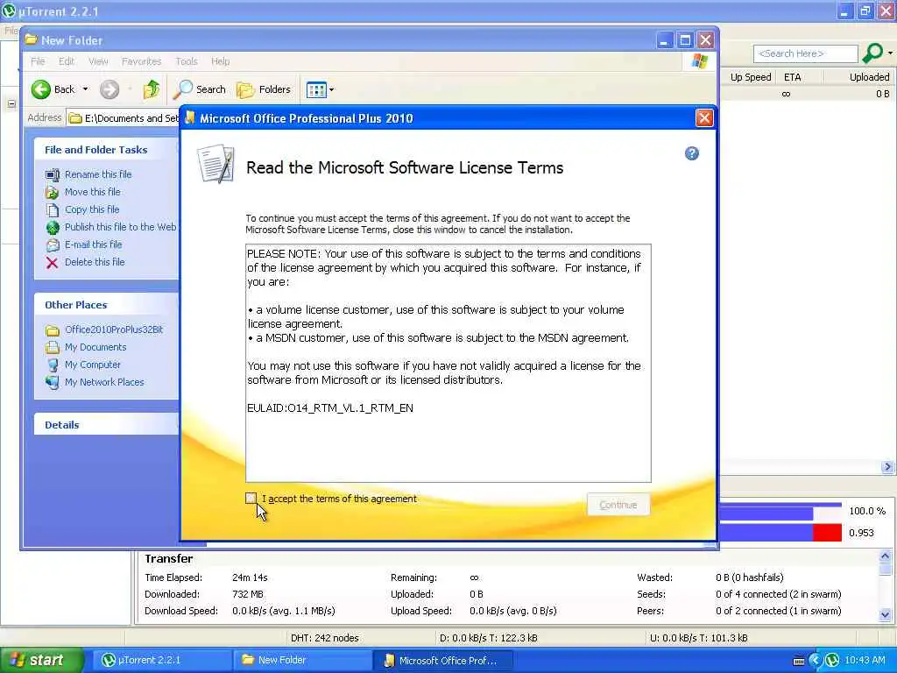Click the rename file icon

point(52,174)
